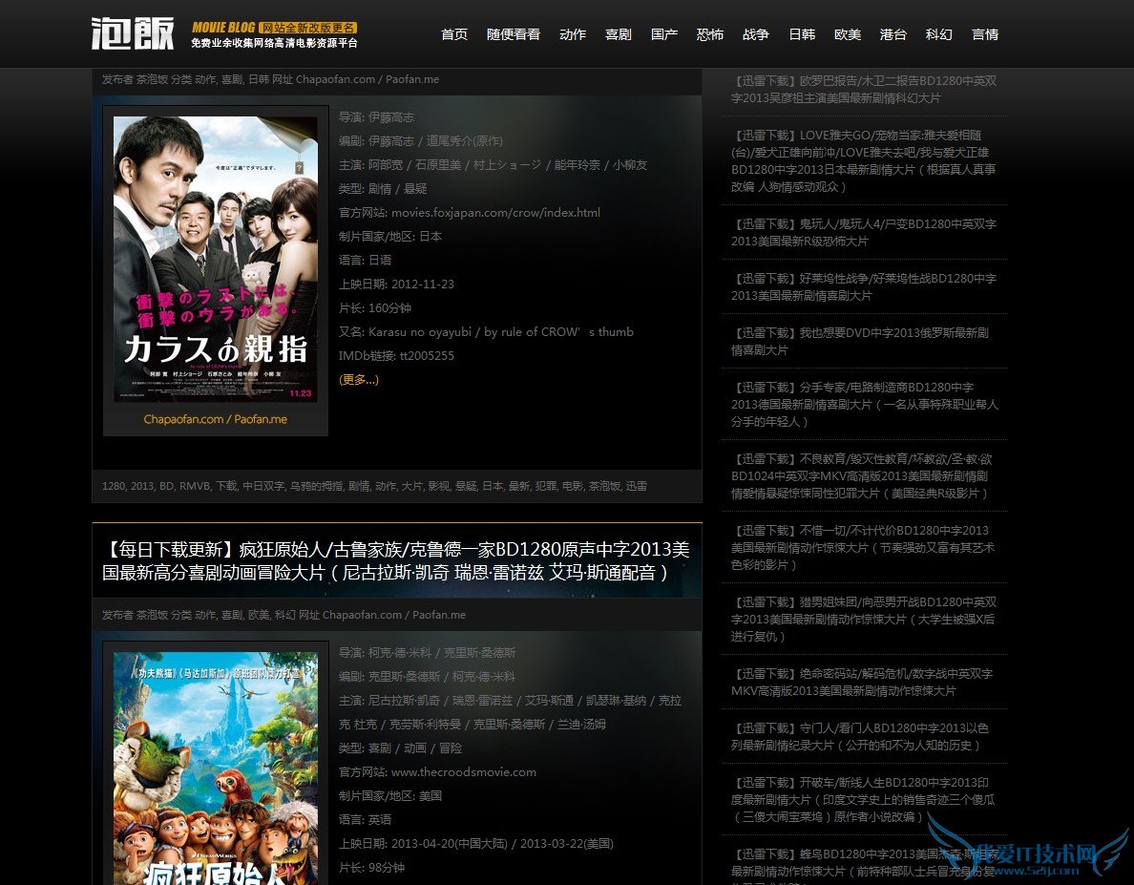The height and width of the screenshot is (885, 1134).
Task: Open the 首页 navigation item
Action: [x=454, y=34]
